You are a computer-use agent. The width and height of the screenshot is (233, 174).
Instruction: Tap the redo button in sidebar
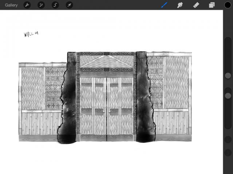(x=228, y=153)
